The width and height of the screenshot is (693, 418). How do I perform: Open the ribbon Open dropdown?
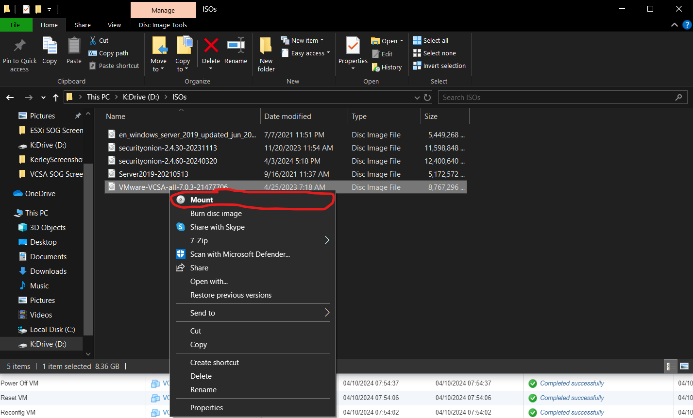(387, 41)
